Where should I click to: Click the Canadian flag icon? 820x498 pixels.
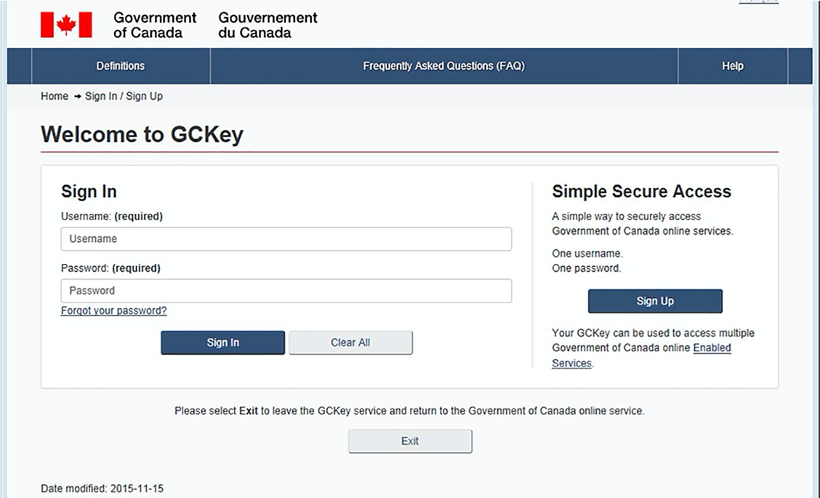point(66,25)
